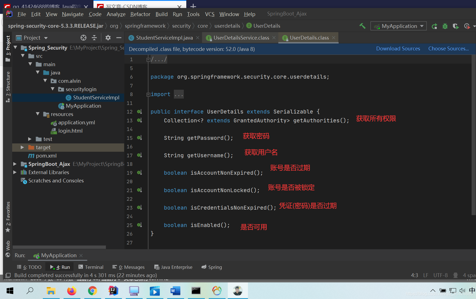This screenshot has height=299, width=476.
Task: Click gutter icon beside isEnabled line 25
Action: click(x=140, y=225)
